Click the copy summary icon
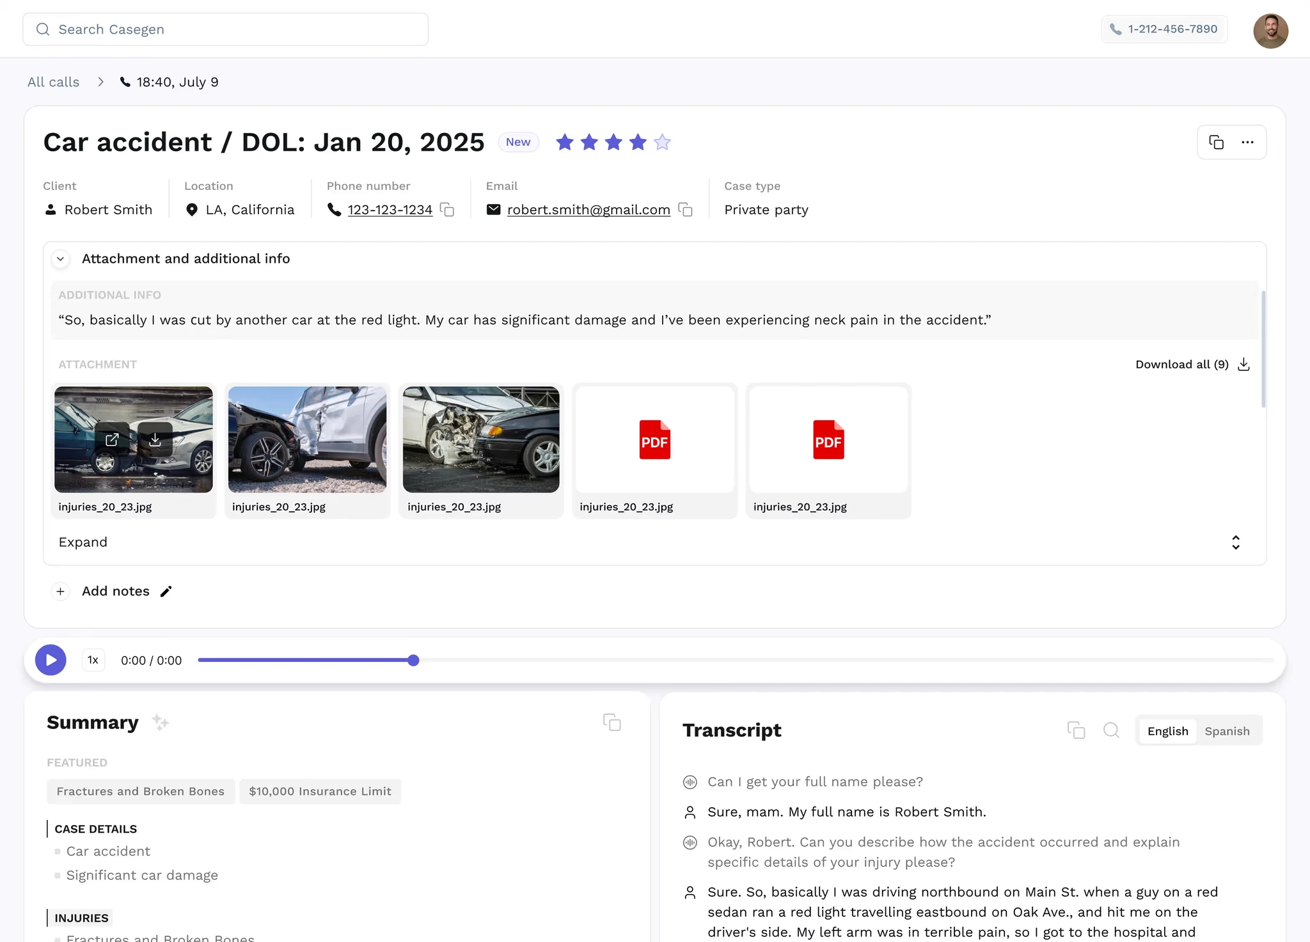 click(x=612, y=723)
